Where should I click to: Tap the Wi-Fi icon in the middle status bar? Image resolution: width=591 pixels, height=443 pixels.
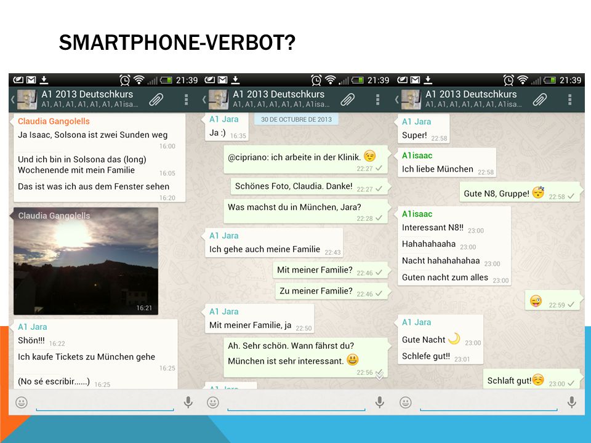point(331,80)
